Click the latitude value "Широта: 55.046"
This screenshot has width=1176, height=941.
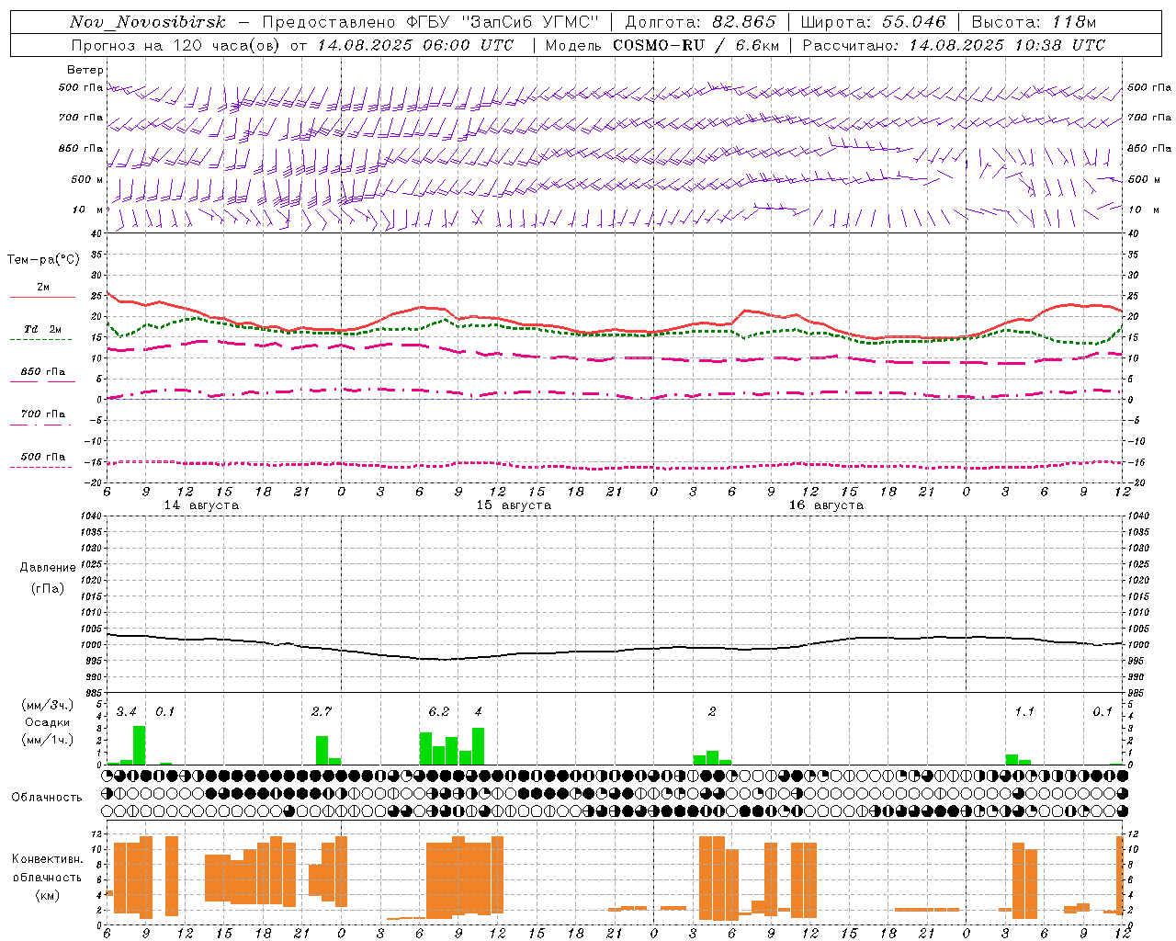click(873, 22)
